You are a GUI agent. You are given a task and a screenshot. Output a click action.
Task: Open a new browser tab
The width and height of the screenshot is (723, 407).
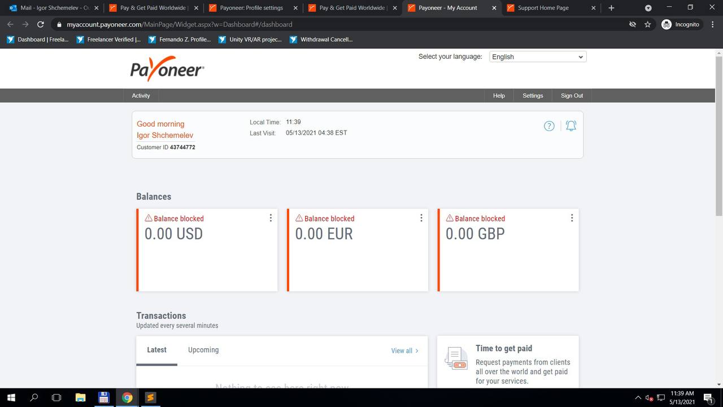[x=611, y=8]
